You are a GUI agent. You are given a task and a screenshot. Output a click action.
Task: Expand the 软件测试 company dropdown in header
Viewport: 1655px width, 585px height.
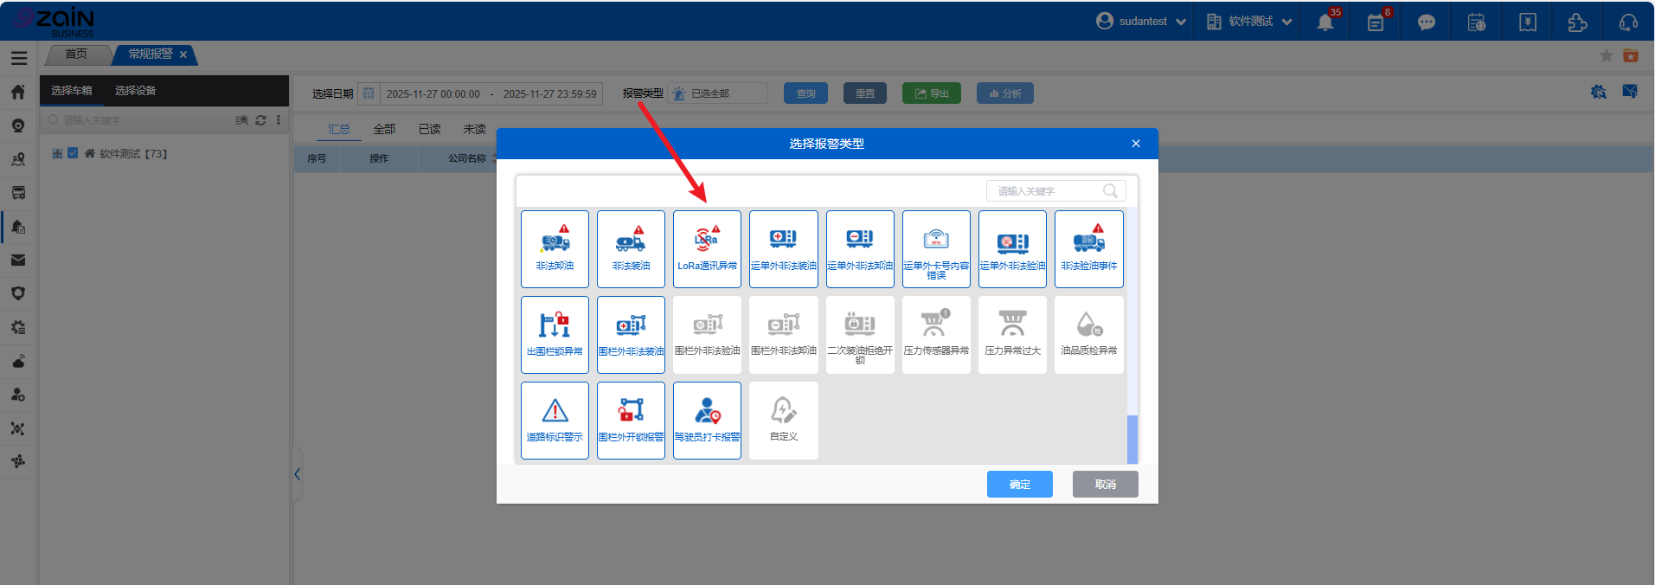(x=1249, y=22)
